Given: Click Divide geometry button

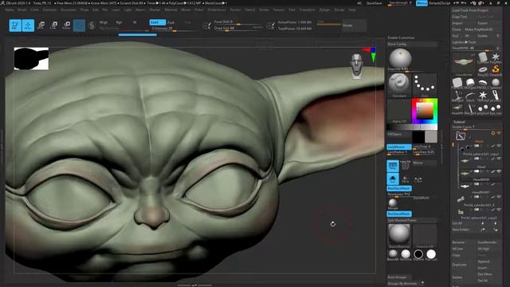Looking at the screenshot, I should pos(355,26).
